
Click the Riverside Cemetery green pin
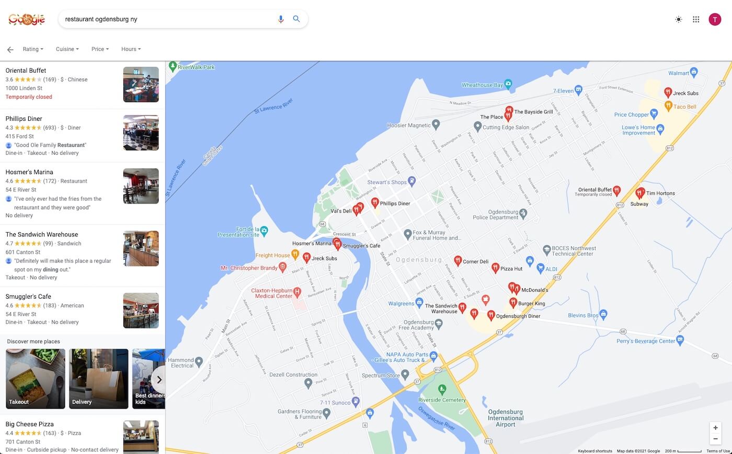[x=442, y=389]
